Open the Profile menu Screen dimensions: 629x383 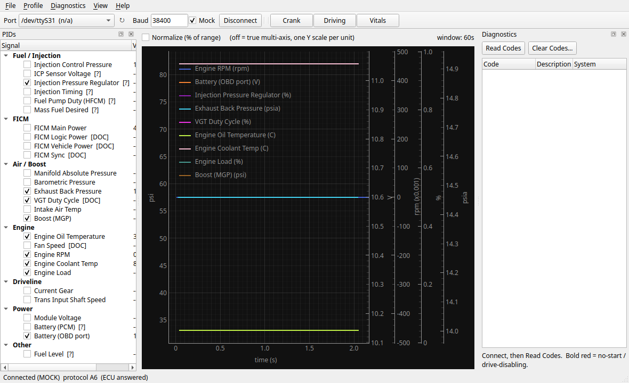[x=33, y=6]
